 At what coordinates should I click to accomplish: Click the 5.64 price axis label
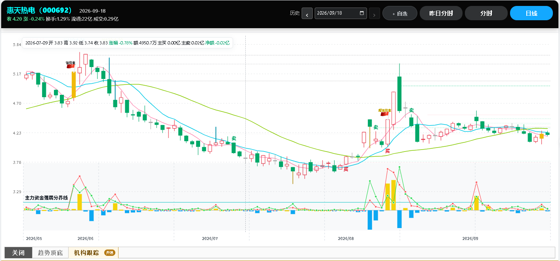17,45
